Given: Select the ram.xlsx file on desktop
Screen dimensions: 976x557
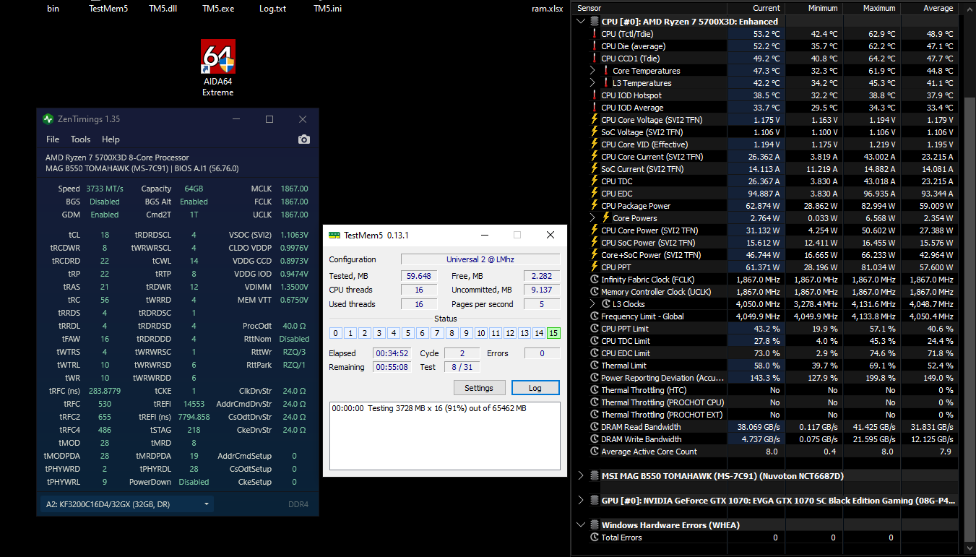Looking at the screenshot, I should (547, 9).
